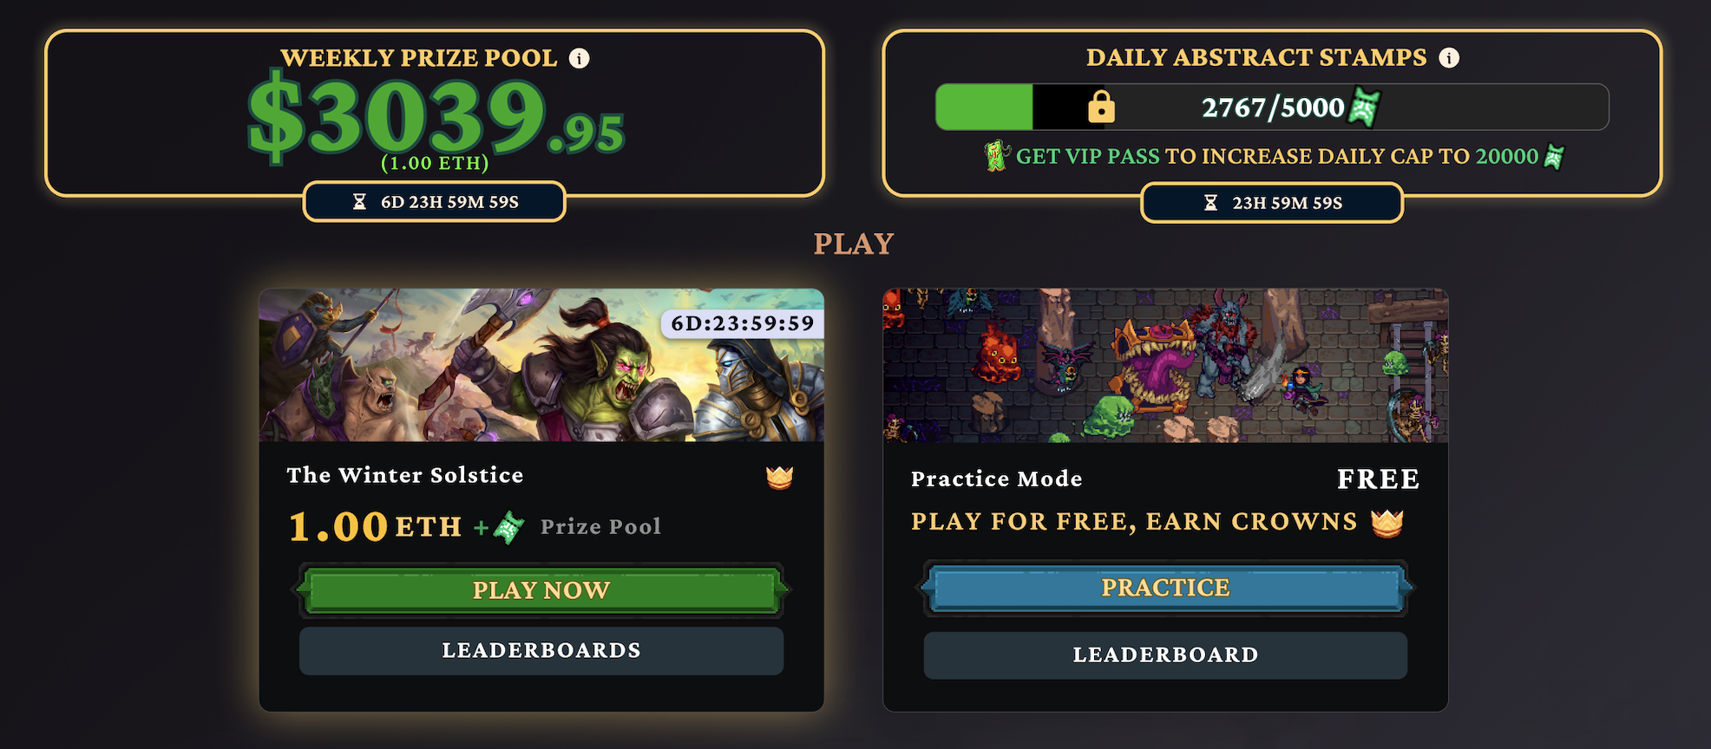Click the daily stamps progress bar

click(x=1272, y=107)
